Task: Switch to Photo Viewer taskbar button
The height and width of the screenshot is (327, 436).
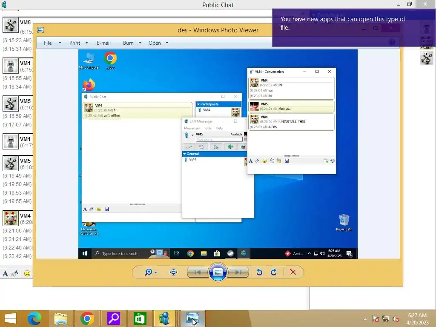Action: 192,318
